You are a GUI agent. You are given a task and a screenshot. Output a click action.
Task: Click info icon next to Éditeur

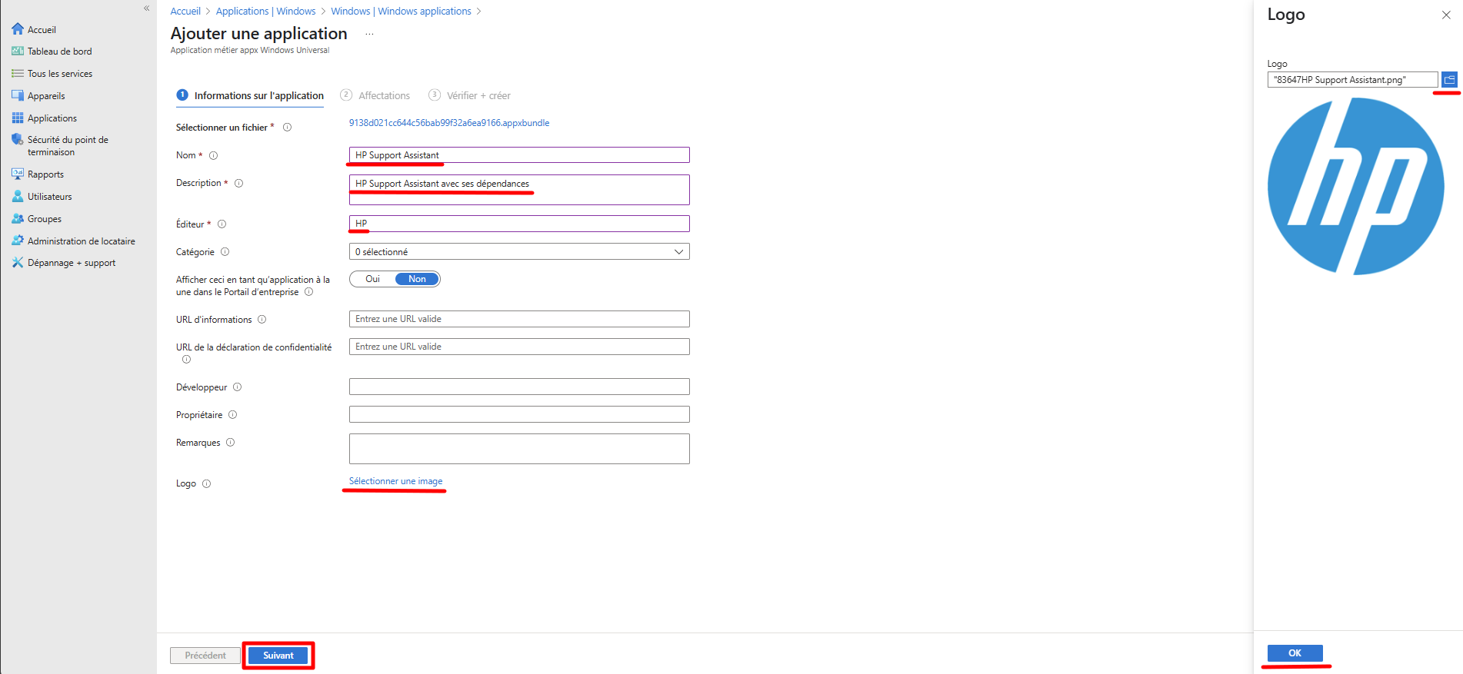(x=222, y=224)
